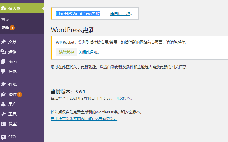228x142 pixels.
Task: Click the 再次检查 link
Action: (125, 98)
